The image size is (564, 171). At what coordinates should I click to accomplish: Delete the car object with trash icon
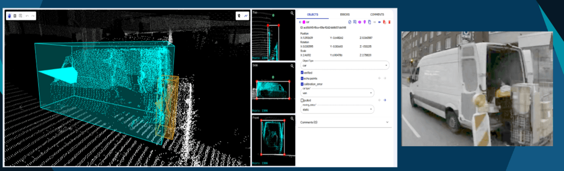(x=390, y=22)
